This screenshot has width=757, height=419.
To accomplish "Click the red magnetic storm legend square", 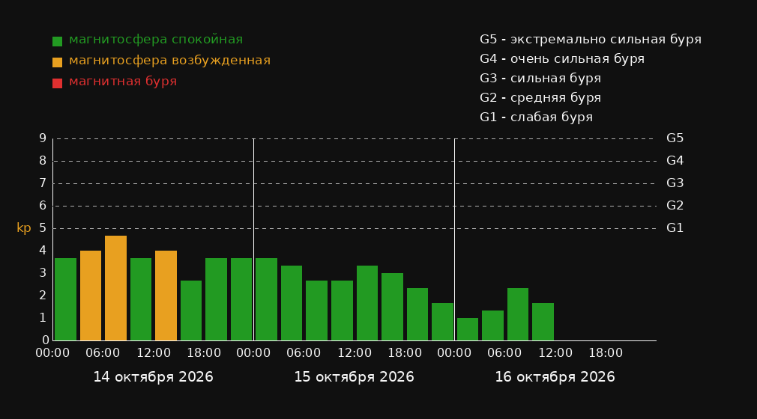I will click(57, 83).
